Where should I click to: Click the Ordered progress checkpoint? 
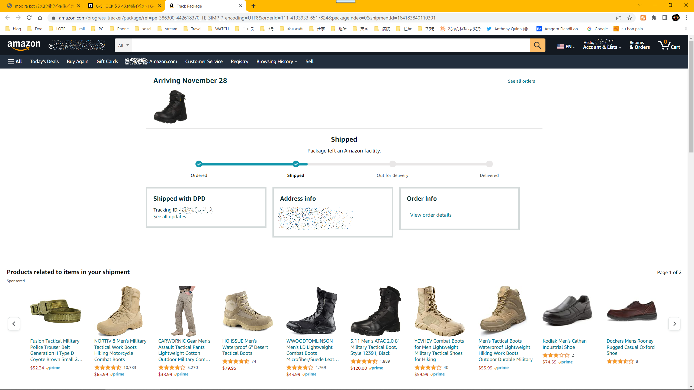199,164
